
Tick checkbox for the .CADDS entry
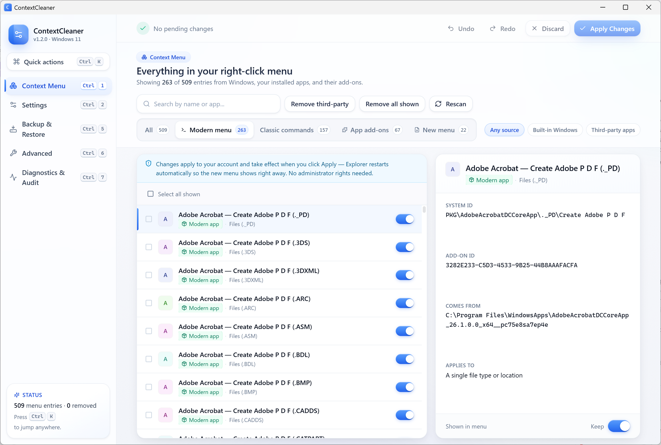(x=149, y=415)
